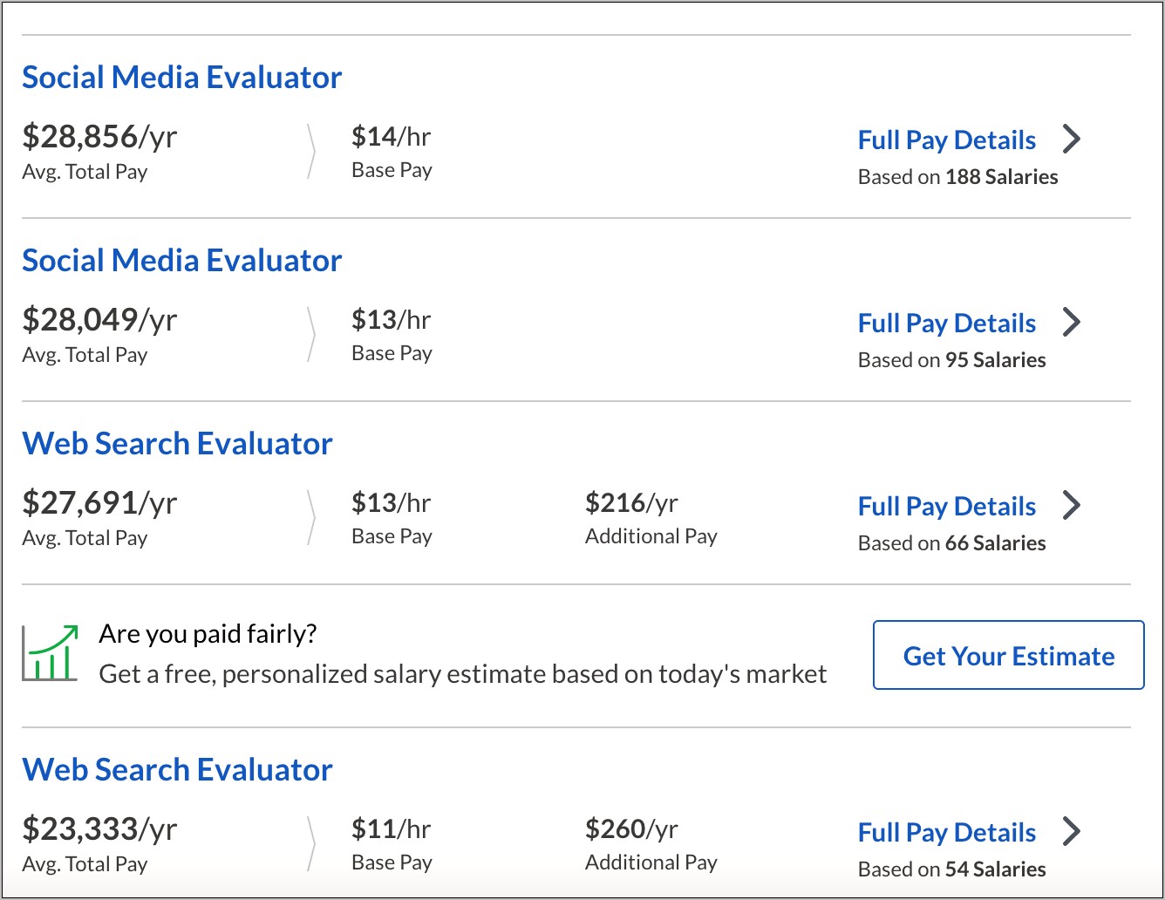Click 'Based on 66 Salaries' text

click(x=951, y=543)
